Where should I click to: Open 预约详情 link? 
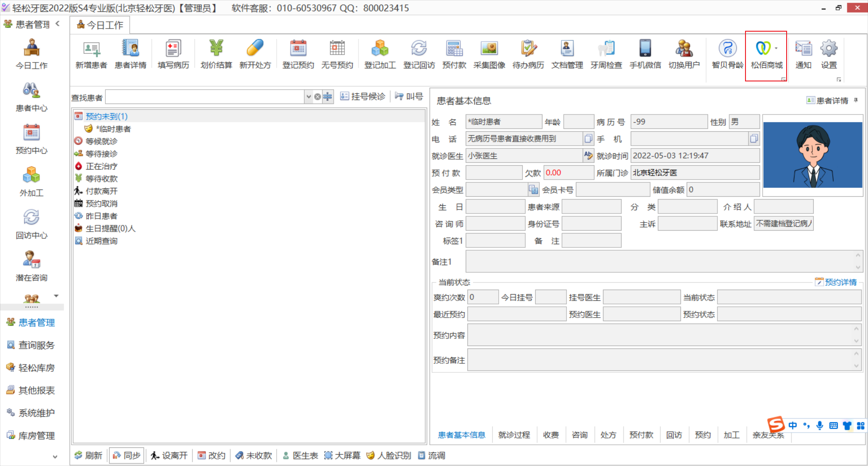pos(836,282)
